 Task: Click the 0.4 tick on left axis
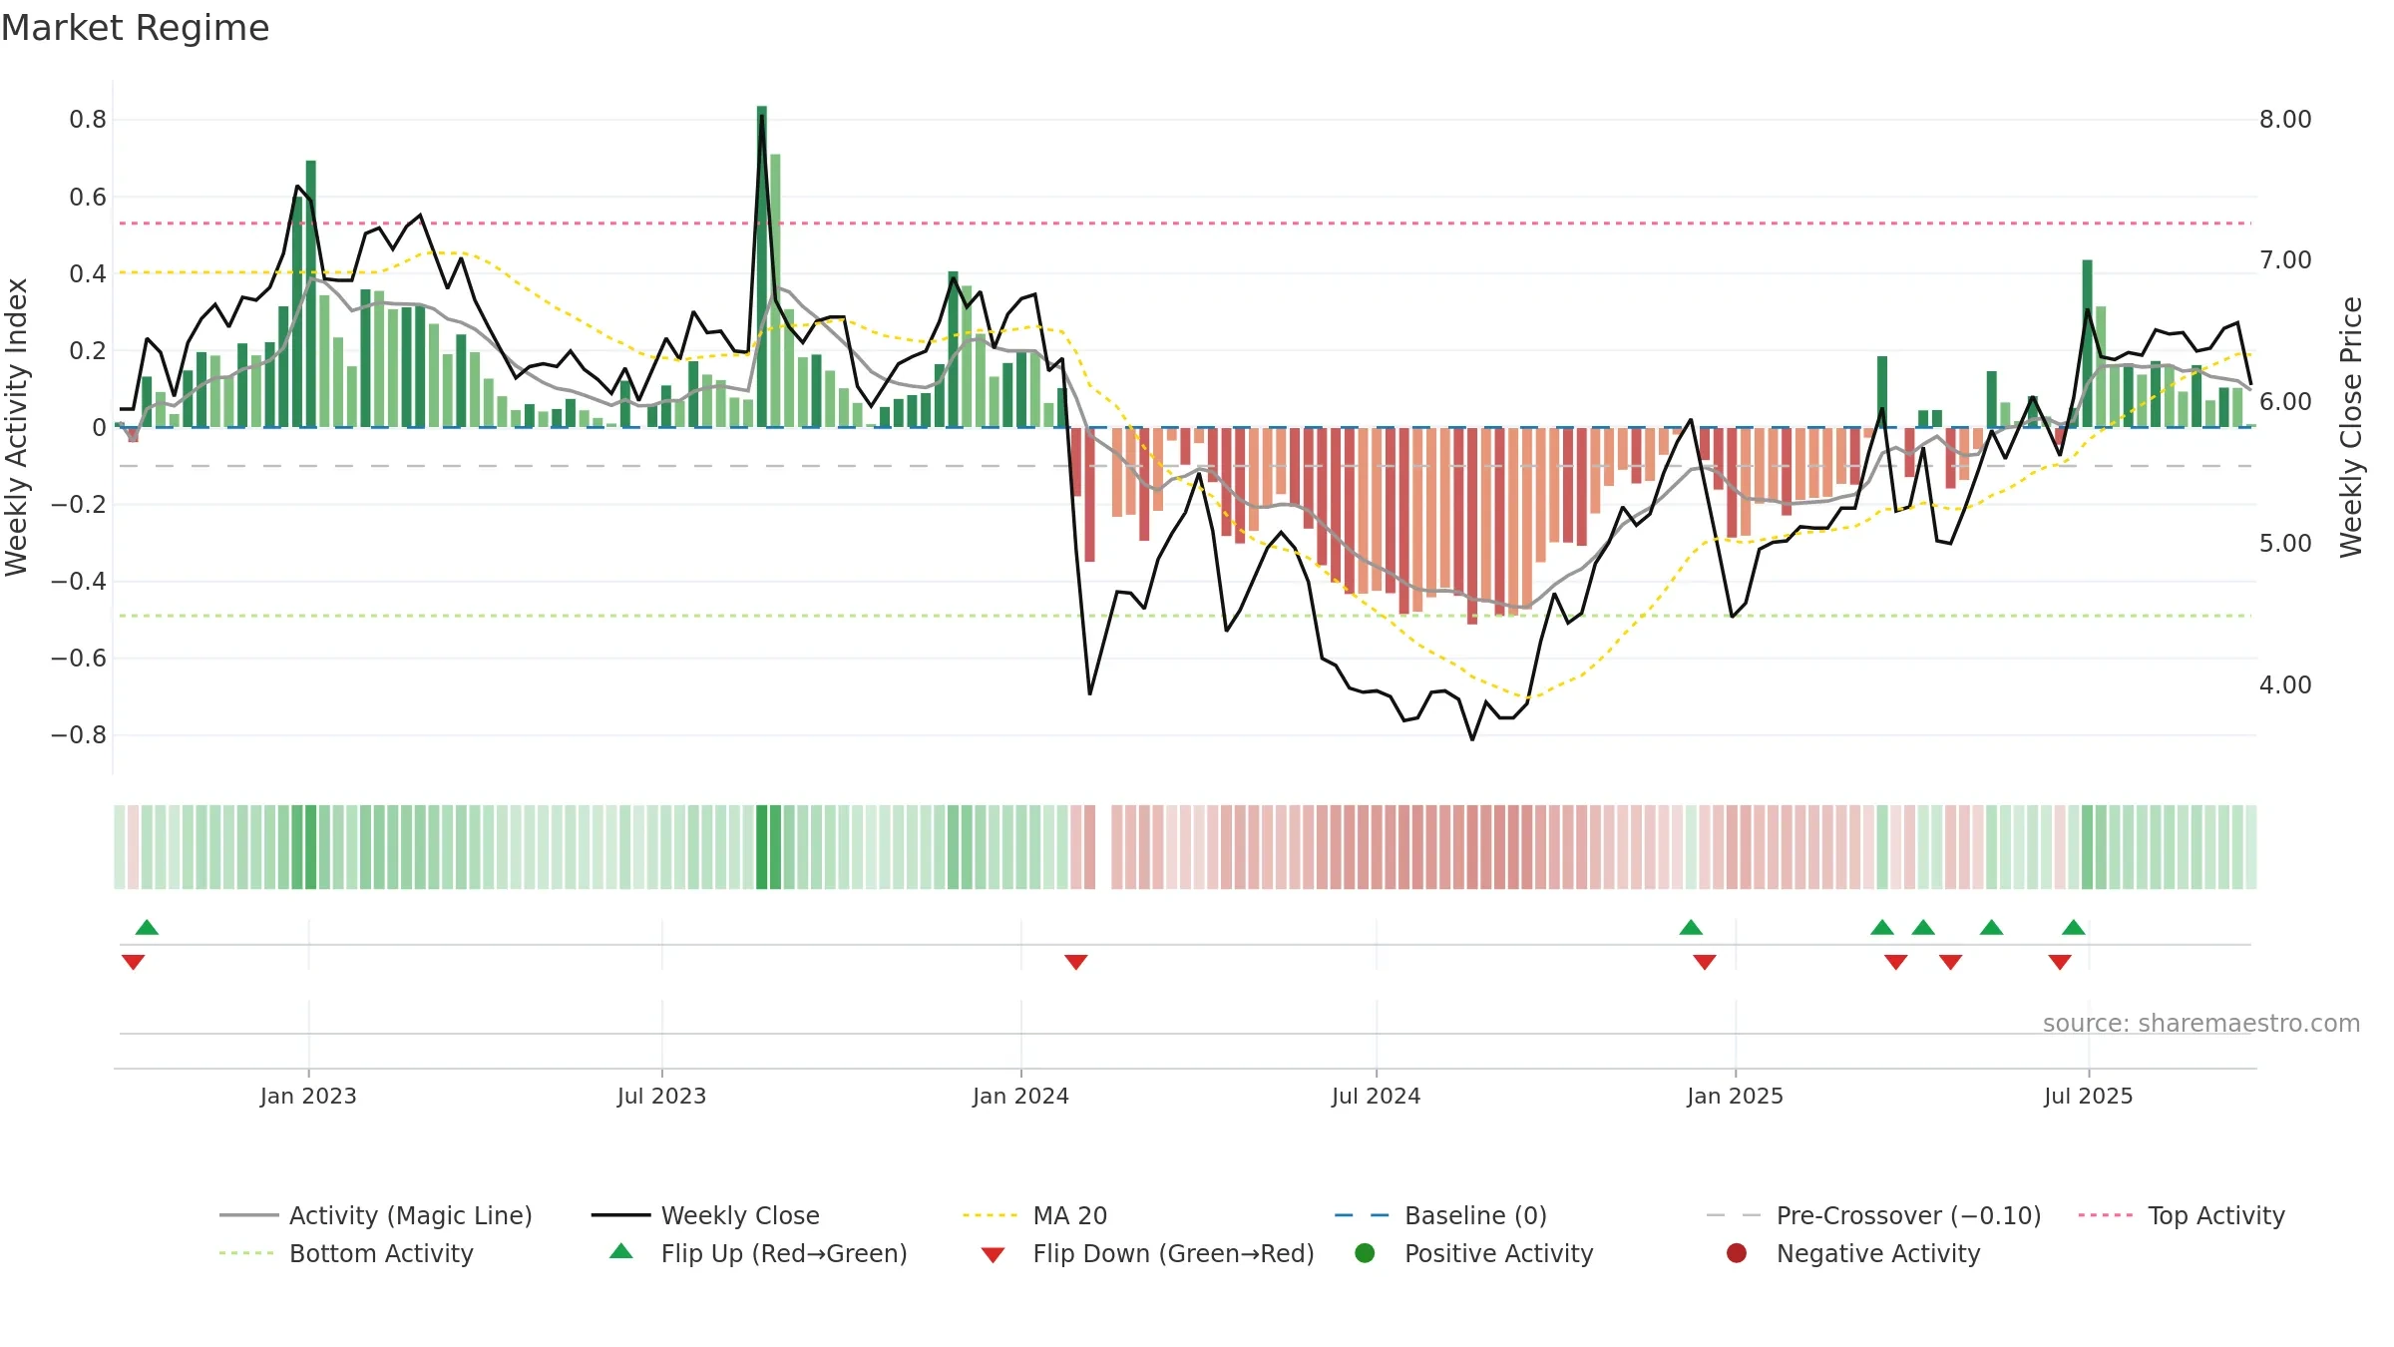(x=88, y=273)
